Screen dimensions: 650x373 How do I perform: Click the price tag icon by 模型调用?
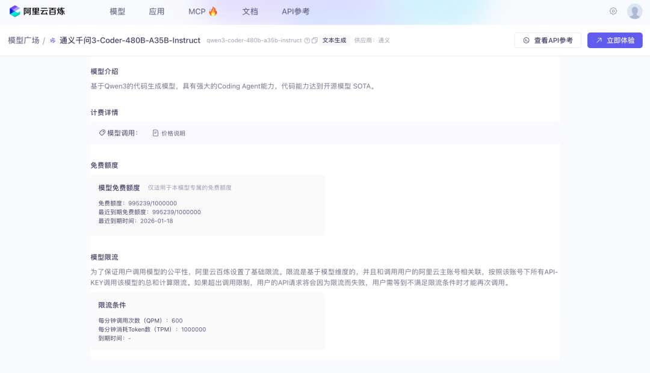[x=102, y=132]
